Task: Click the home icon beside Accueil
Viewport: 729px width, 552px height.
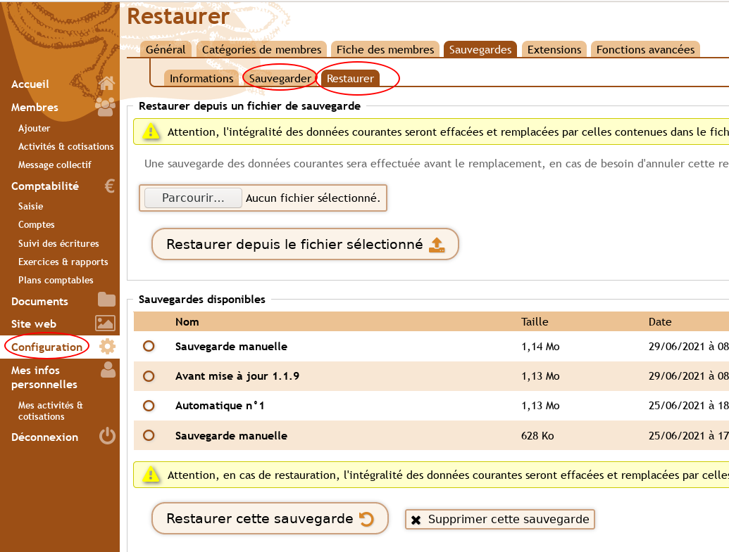Action: 106,84
